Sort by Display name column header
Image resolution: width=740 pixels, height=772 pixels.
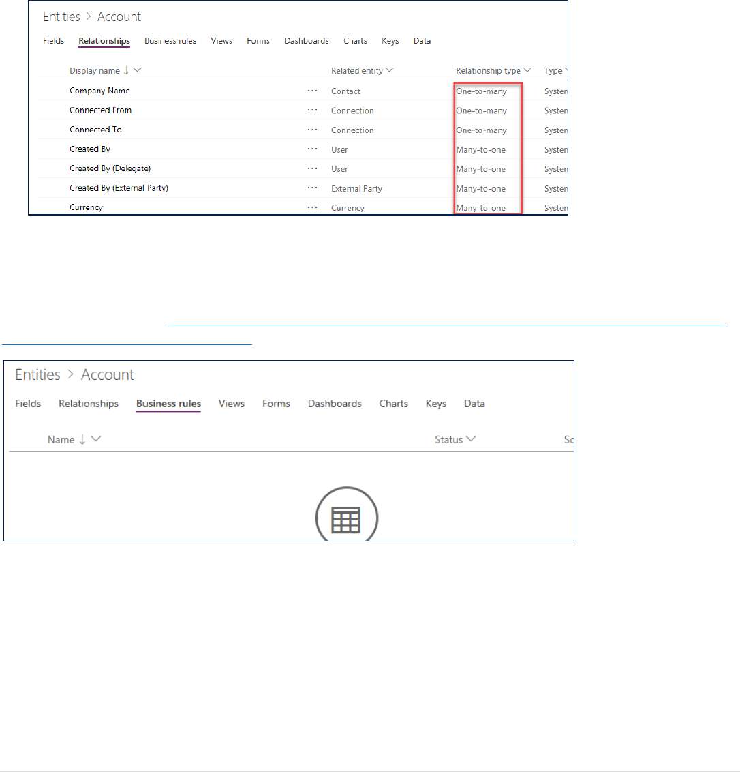(x=95, y=71)
